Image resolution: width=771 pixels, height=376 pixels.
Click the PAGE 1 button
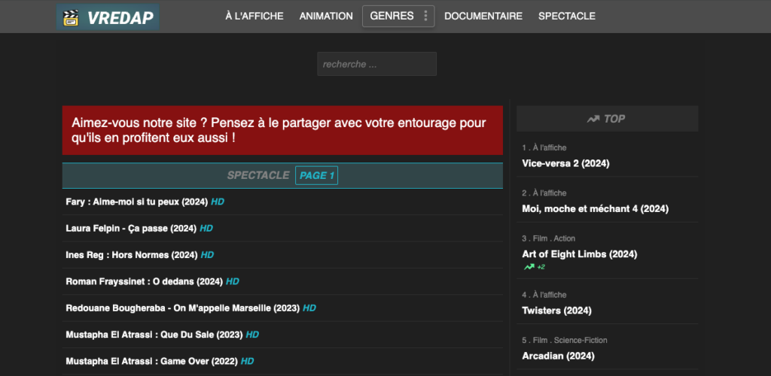pos(316,175)
